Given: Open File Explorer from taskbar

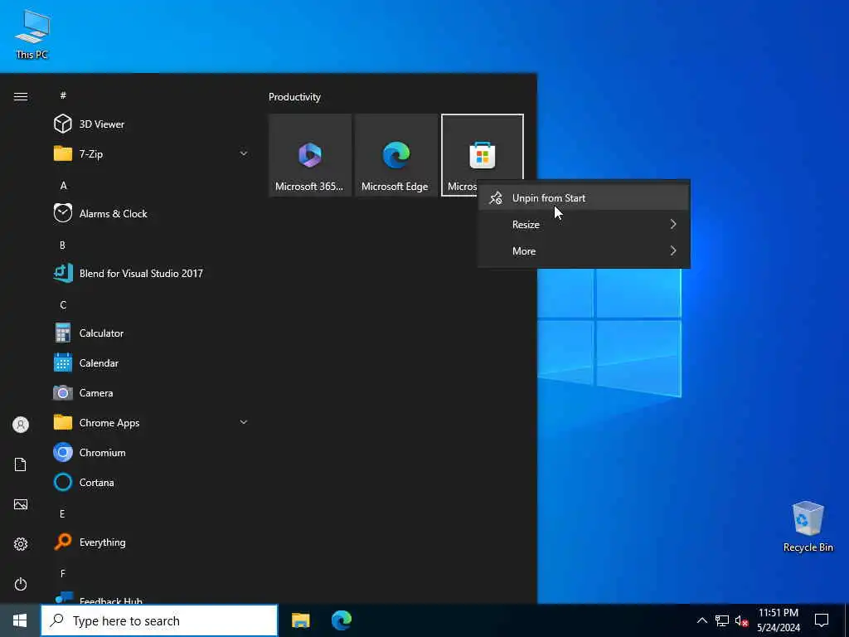Looking at the screenshot, I should (x=300, y=620).
